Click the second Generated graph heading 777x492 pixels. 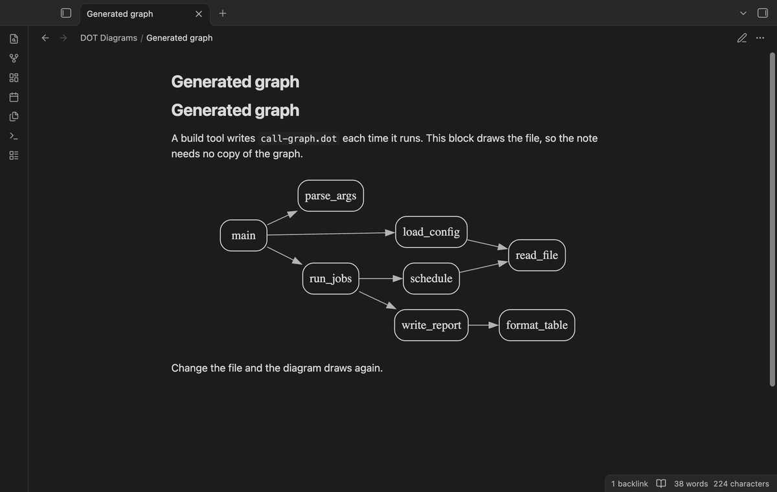click(x=235, y=110)
